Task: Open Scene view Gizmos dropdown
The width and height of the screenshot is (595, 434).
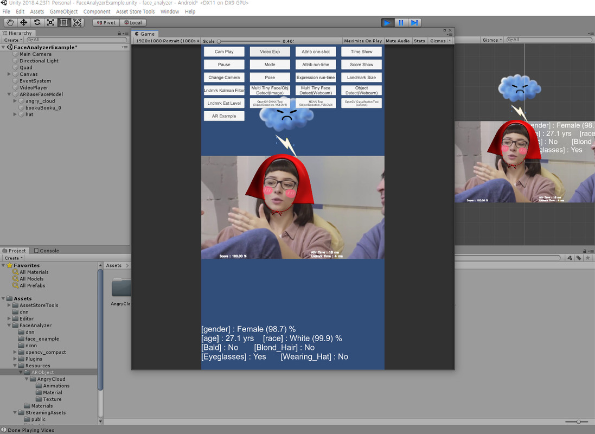Action: 492,40
